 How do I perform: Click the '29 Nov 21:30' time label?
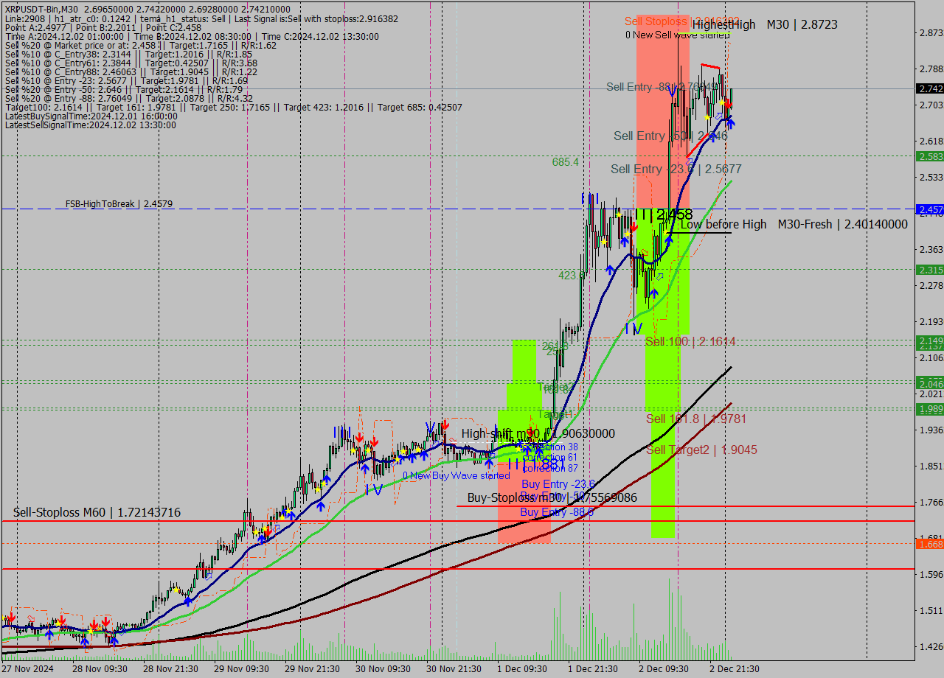tap(313, 668)
